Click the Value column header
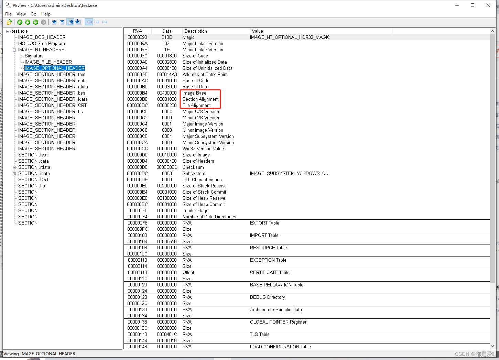 (x=321, y=31)
